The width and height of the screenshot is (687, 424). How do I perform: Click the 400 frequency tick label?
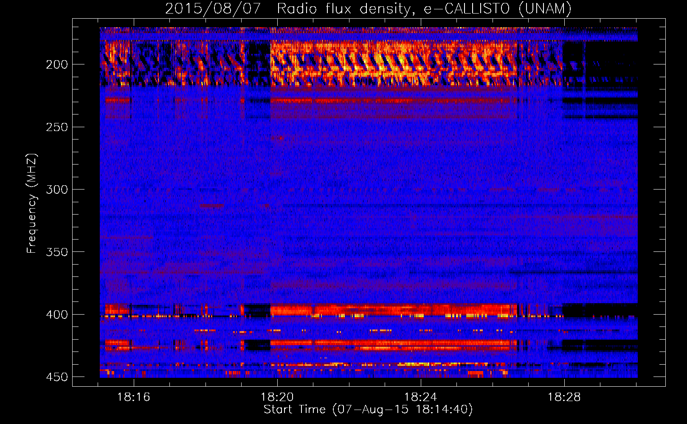tap(56, 314)
